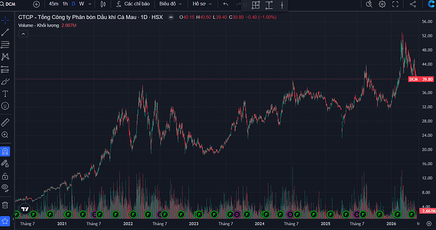Click the 56.00 price axis label

tap(427, 21)
